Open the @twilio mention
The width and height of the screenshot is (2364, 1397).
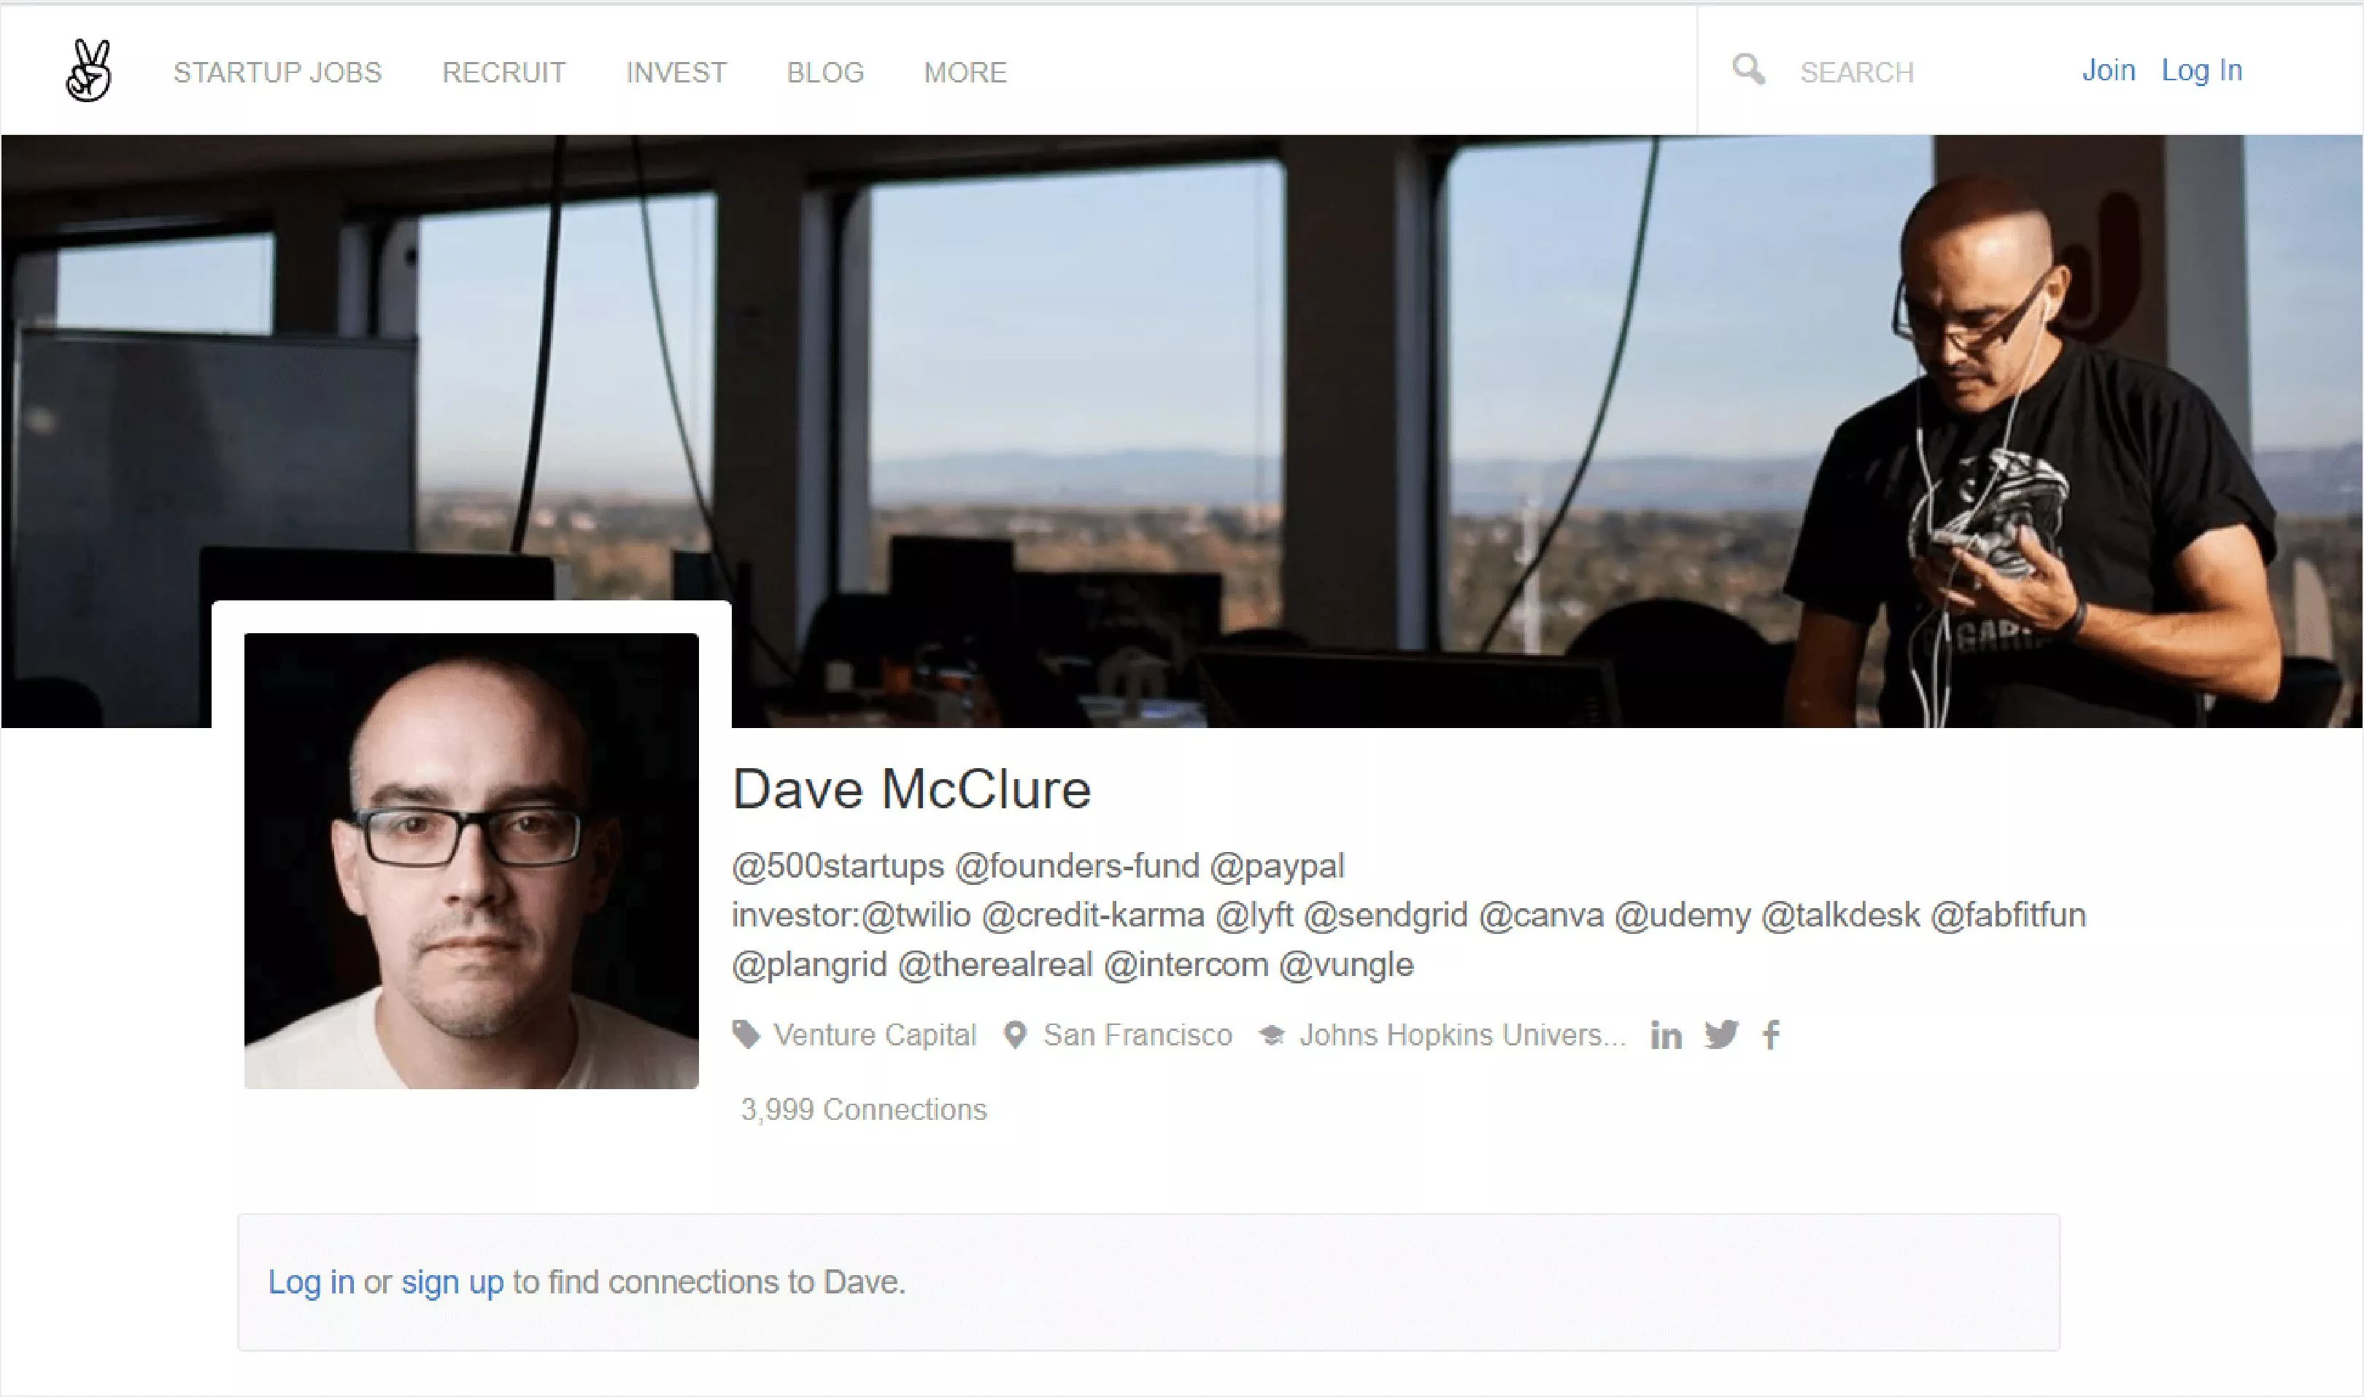coord(916,915)
